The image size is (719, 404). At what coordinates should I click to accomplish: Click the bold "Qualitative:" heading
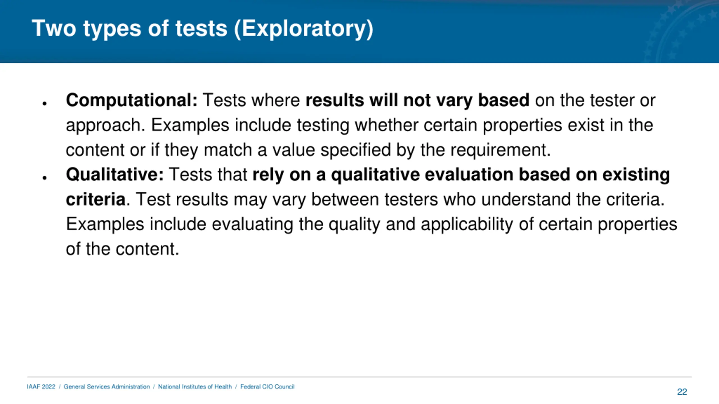pyautogui.click(x=115, y=175)
